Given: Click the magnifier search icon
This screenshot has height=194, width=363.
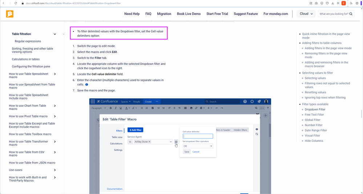Looking at the screenshot, I should point(351,14).
